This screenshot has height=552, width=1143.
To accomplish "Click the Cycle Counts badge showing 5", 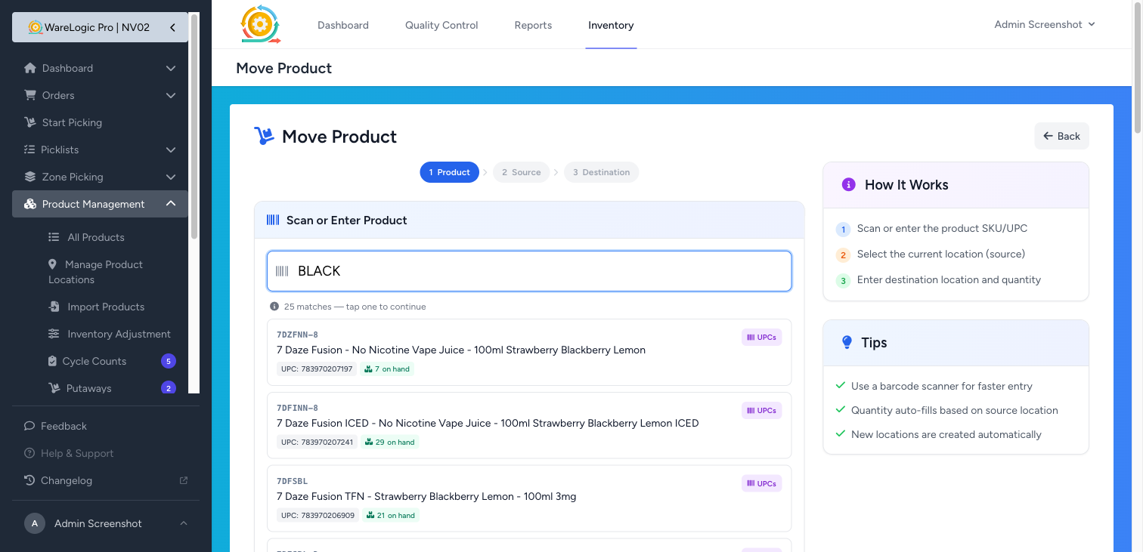I will click(x=169, y=361).
